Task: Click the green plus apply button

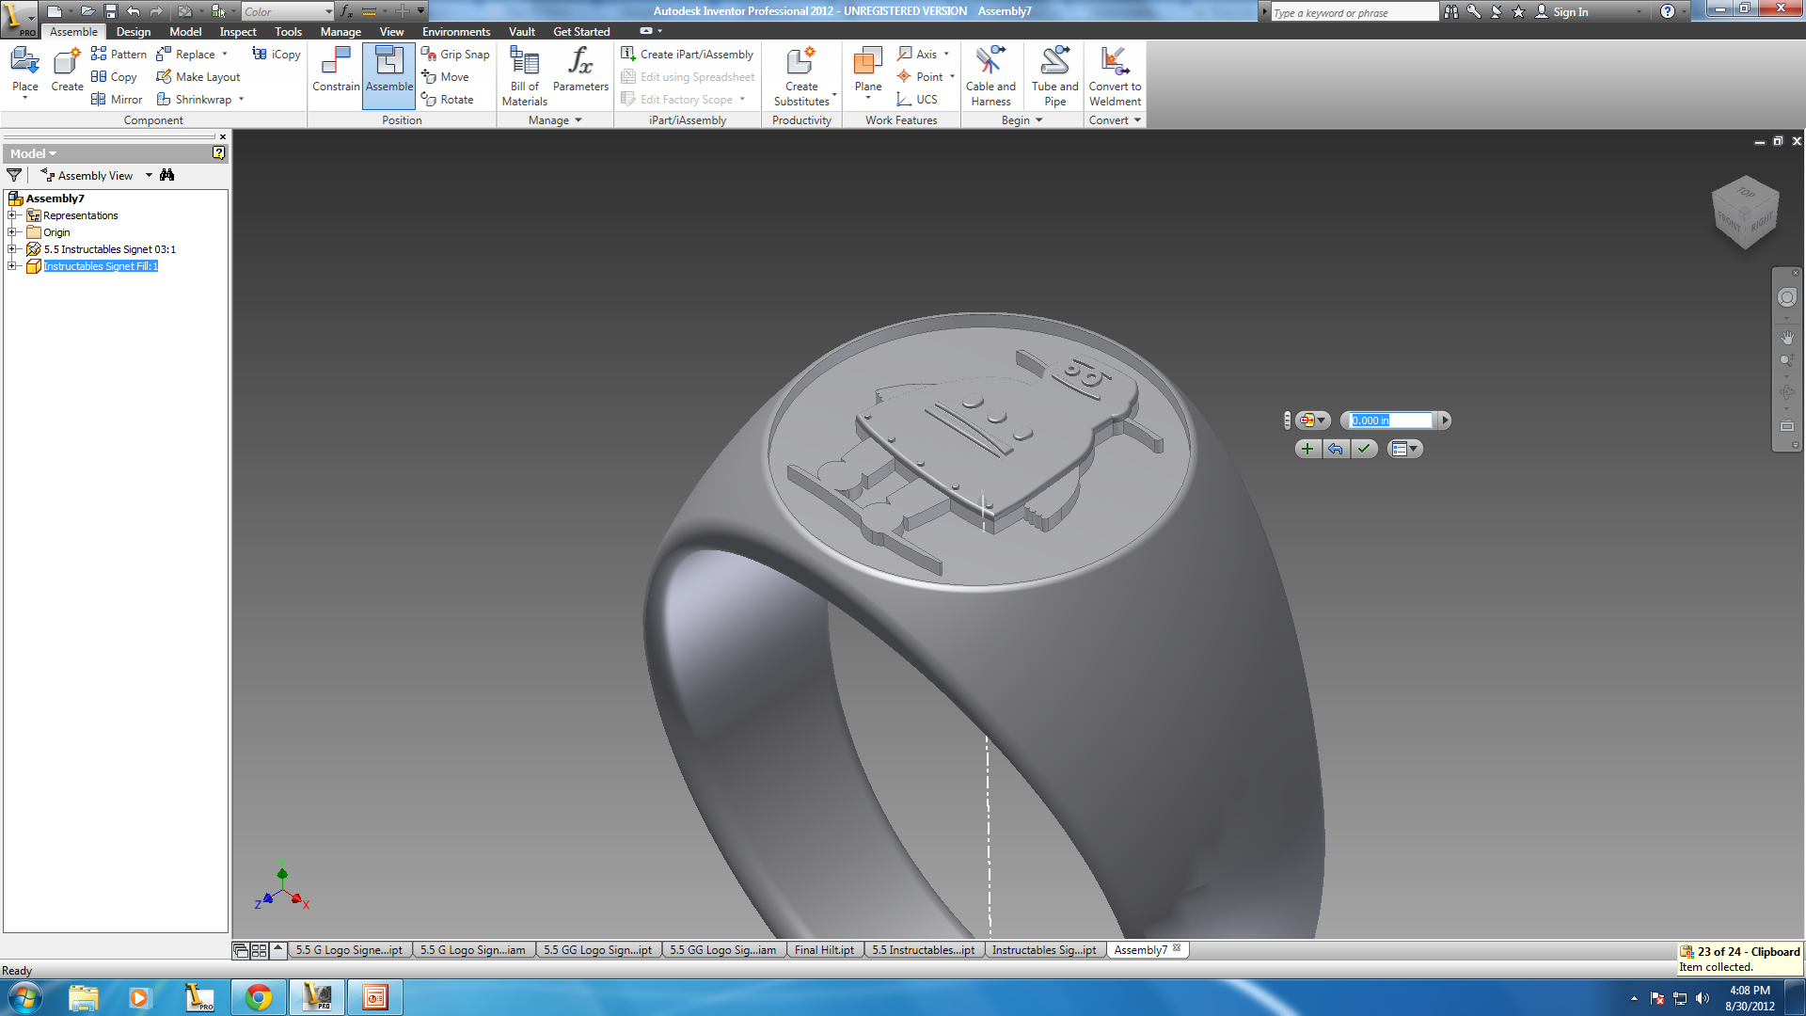Action: (x=1307, y=449)
